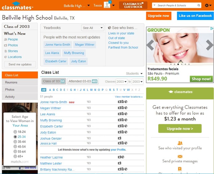
Task: Click the green Shop now! button
Action: tap(201, 79)
